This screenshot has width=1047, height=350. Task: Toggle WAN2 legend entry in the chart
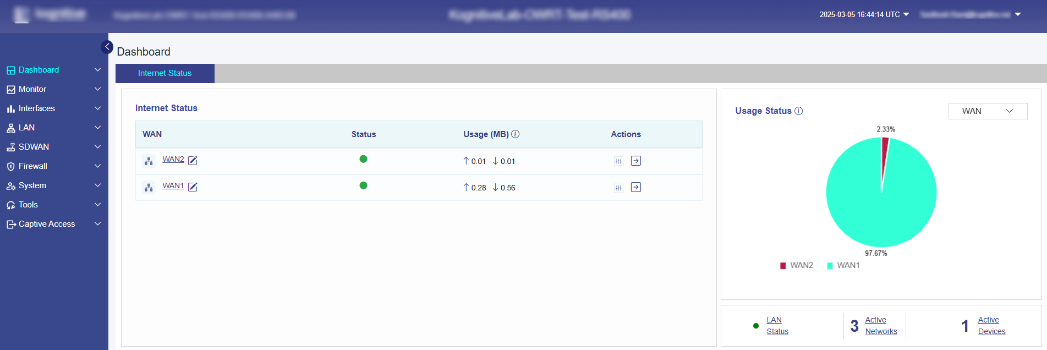[796, 265]
